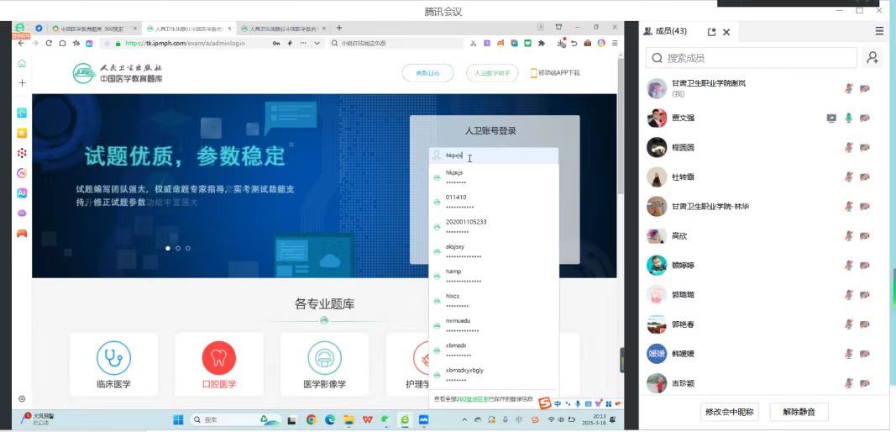Click the 解除静音 button

click(x=799, y=412)
